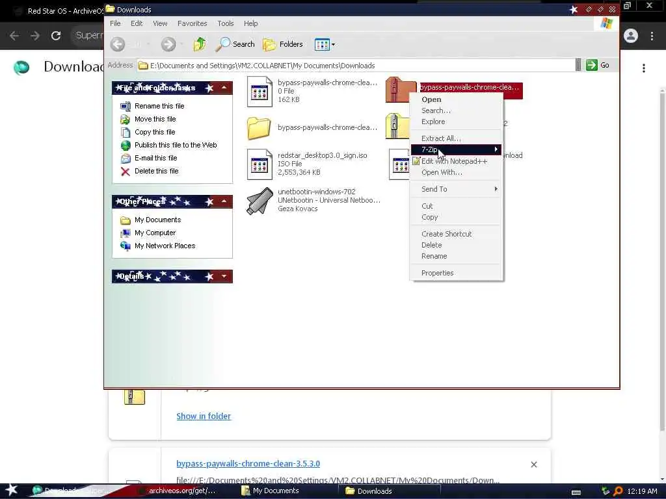Choose Create Shortcut in context menu
Viewport: 666px width, 499px height.
click(x=456, y=234)
